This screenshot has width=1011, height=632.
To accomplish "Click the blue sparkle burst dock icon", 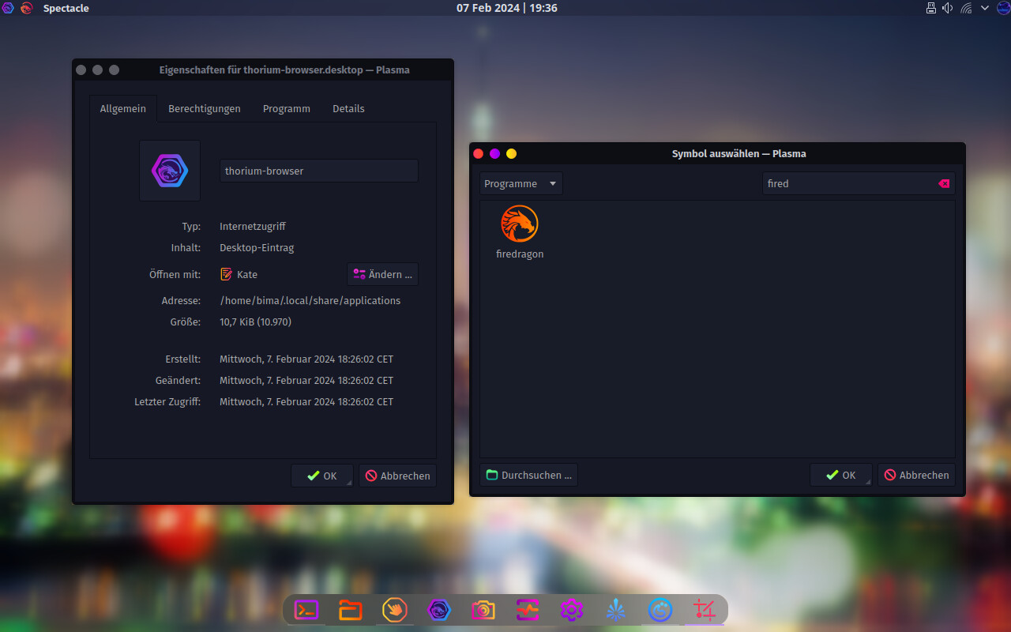I will pyautogui.click(x=616, y=610).
